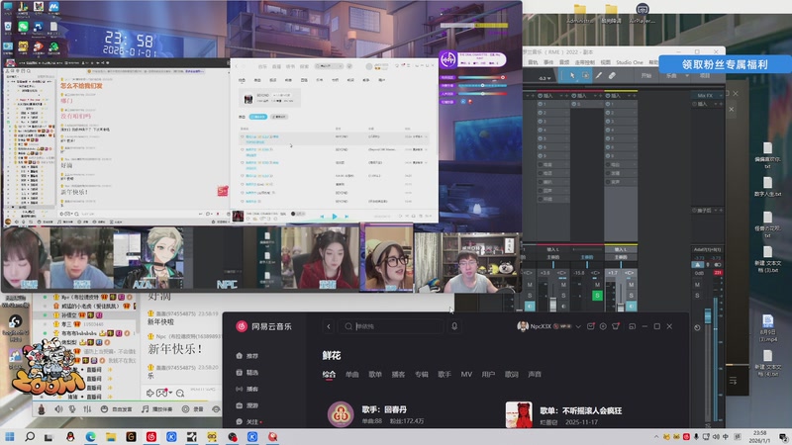The image size is (792, 445).
Task: Click the speaker volume icon in voice chat
Action: point(58,409)
